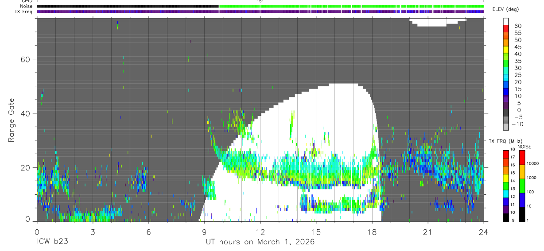Click x-axis tick label '12'

(260, 232)
